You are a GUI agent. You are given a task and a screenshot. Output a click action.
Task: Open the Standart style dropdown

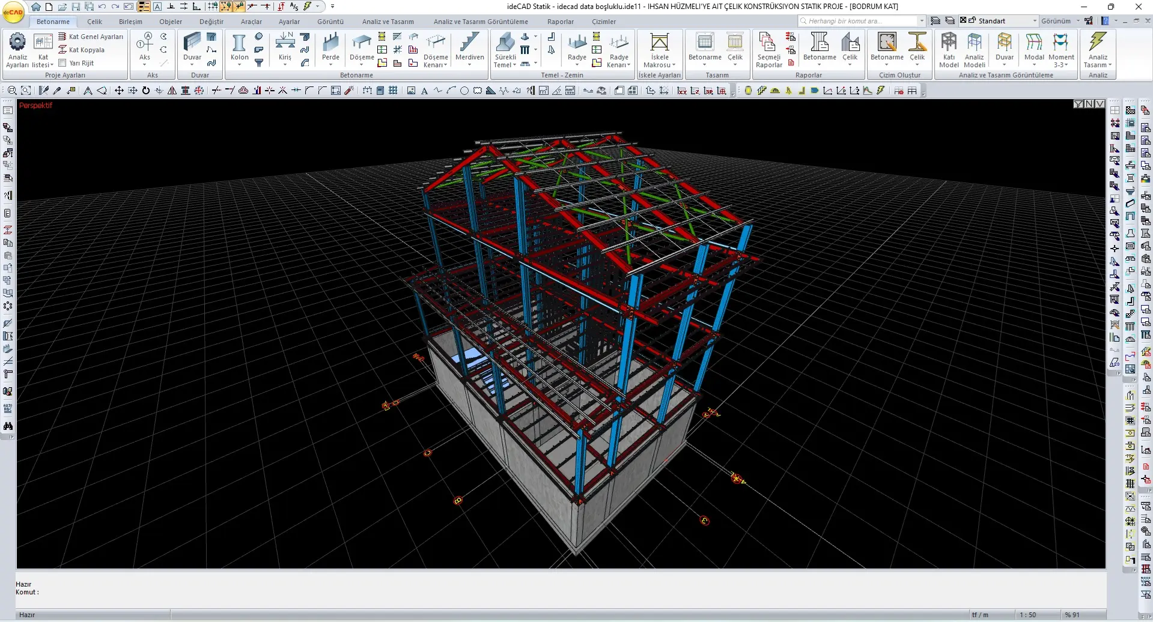[1035, 21]
